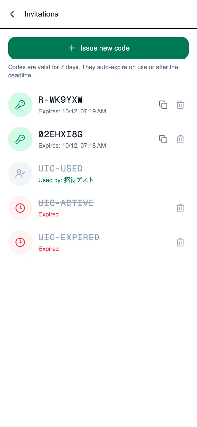Click the struck-through UIC-EXPIRED code text

click(69, 238)
